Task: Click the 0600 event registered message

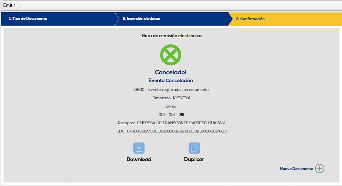Action: pyautogui.click(x=171, y=90)
